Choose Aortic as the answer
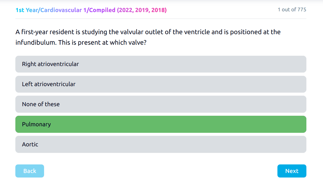Image resolution: width=323 pixels, height=181 pixels. (x=161, y=144)
